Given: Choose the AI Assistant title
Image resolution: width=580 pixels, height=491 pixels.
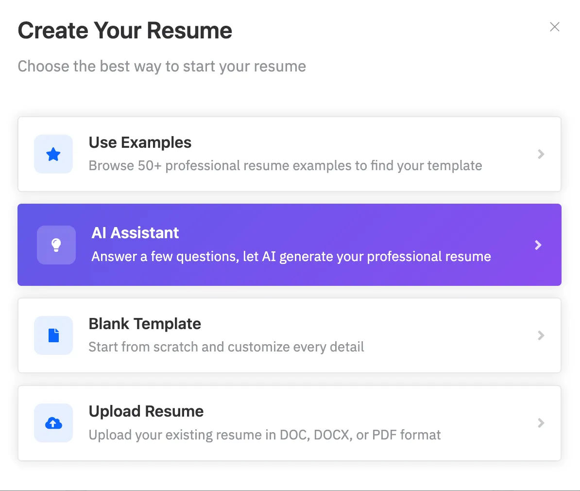Looking at the screenshot, I should [135, 233].
